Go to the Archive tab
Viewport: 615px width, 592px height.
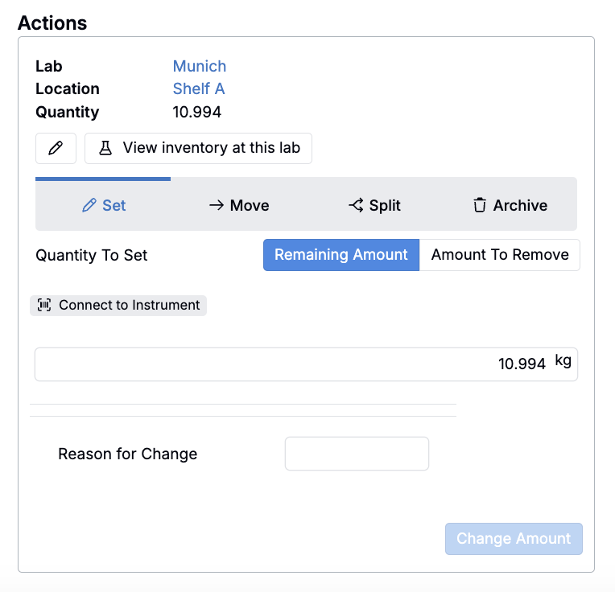(510, 206)
